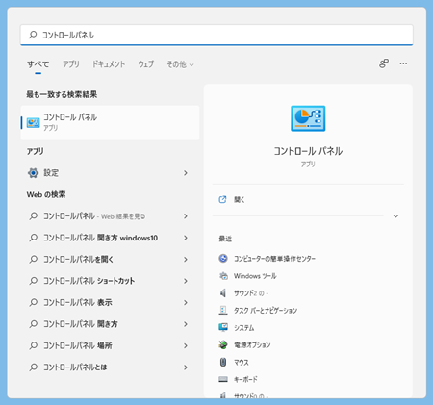Select コントロールパネル ショートカット suggestion

point(110,281)
